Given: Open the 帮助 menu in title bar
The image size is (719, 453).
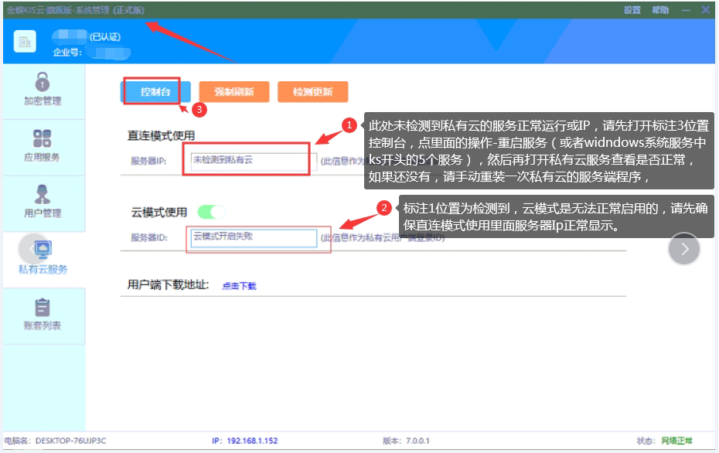Looking at the screenshot, I should click(660, 10).
